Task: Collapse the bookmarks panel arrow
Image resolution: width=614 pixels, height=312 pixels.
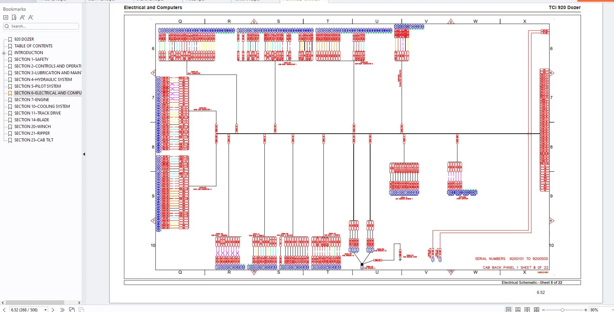Action: (x=84, y=154)
